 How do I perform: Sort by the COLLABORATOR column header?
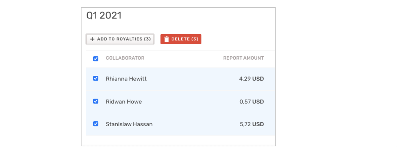coord(125,58)
